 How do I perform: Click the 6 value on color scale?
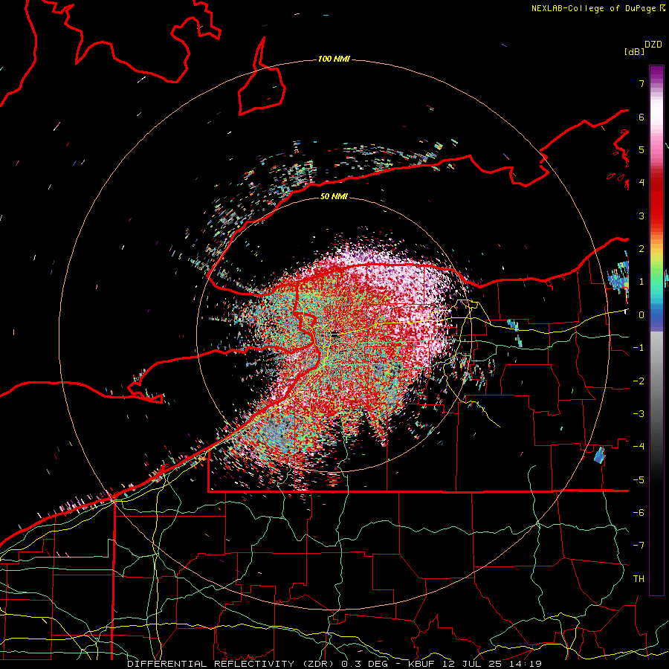[x=641, y=117]
